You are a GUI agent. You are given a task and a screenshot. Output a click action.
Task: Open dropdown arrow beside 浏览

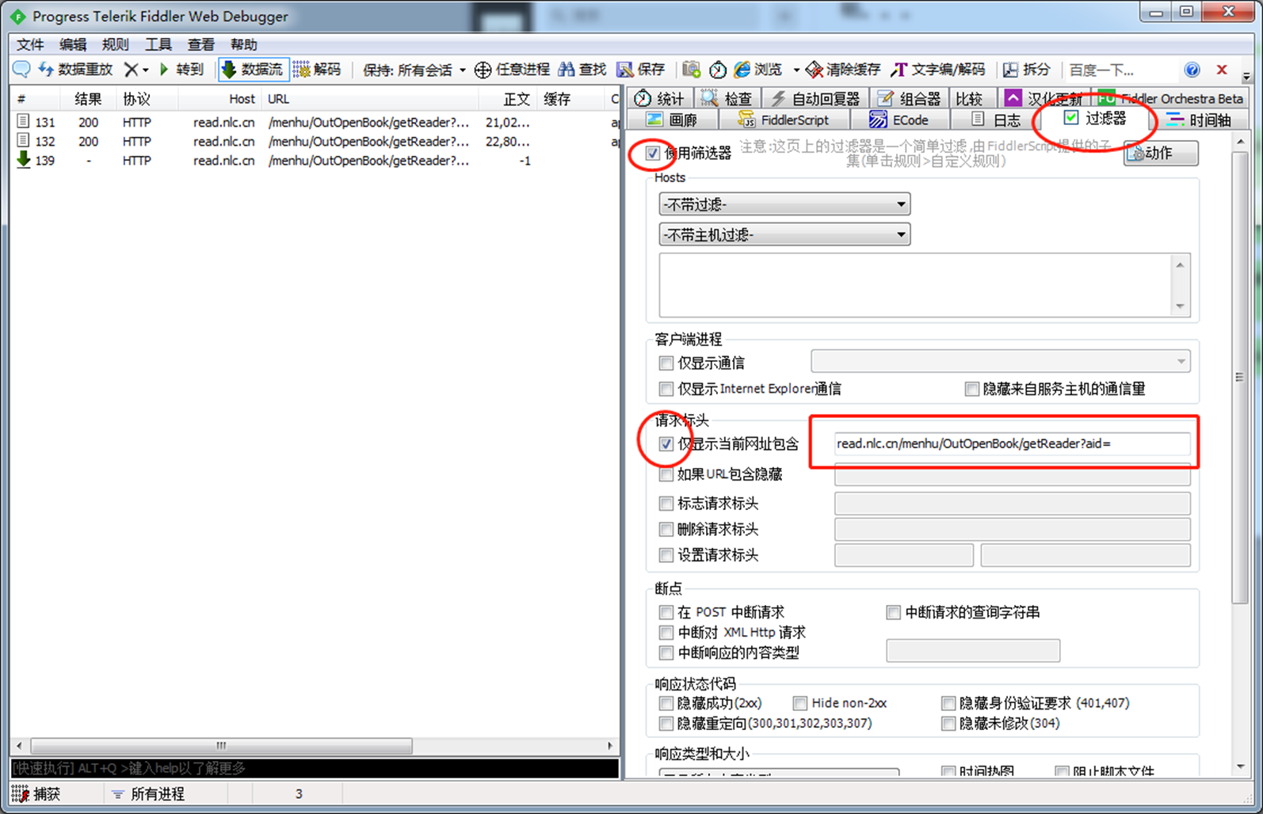click(796, 70)
